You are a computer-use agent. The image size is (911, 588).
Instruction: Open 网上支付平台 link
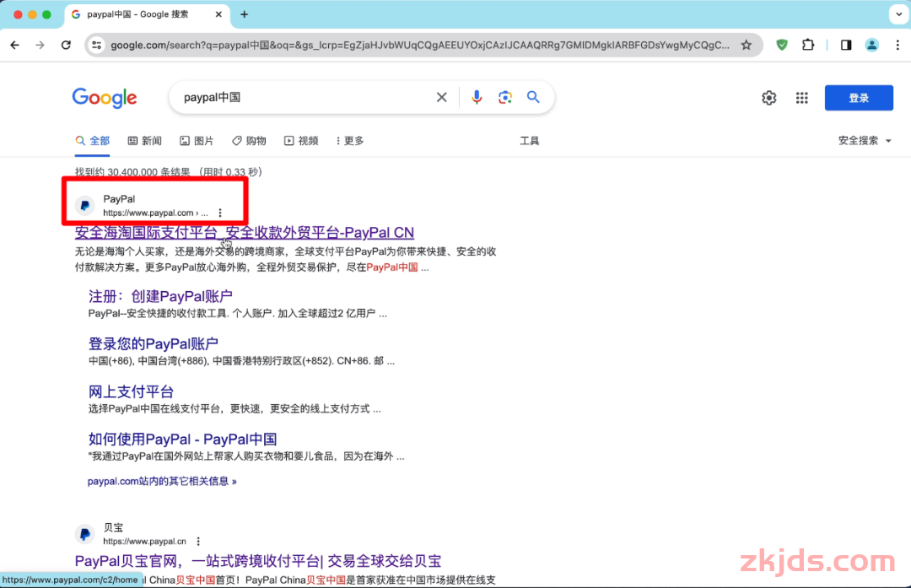[131, 391]
